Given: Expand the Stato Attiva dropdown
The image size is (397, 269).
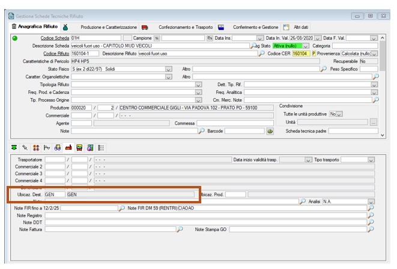Looking at the screenshot, I should (x=306, y=46).
